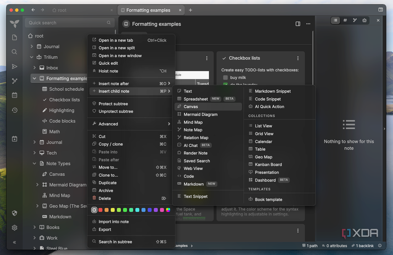Choose Delete in context menu

[x=131, y=198]
